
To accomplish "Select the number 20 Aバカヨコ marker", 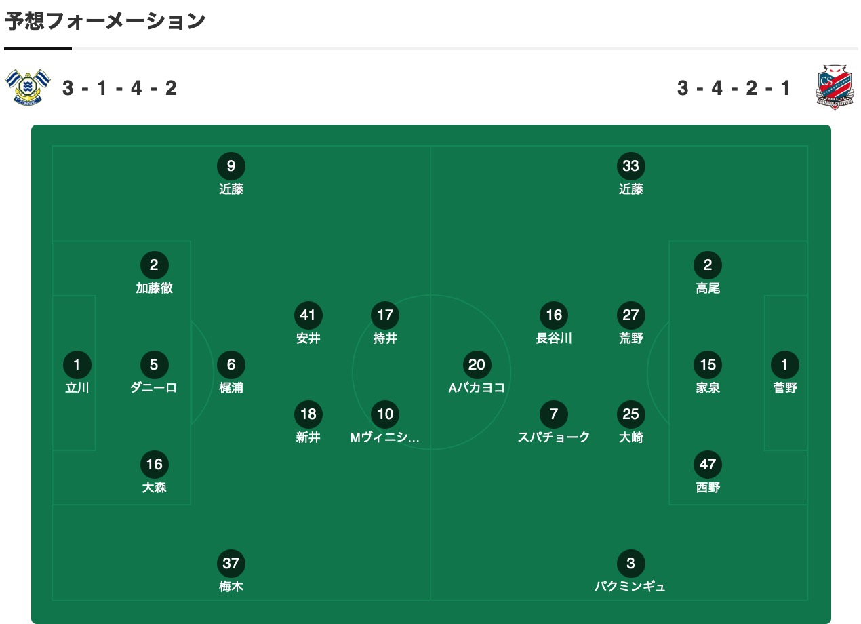I will click(x=477, y=365).
